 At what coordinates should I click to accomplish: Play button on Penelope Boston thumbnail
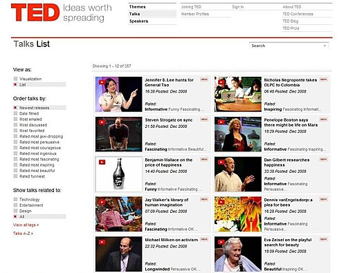pos(221,122)
